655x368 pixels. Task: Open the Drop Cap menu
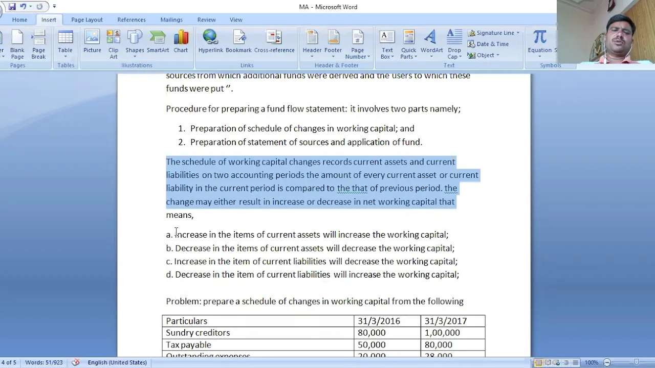454,44
